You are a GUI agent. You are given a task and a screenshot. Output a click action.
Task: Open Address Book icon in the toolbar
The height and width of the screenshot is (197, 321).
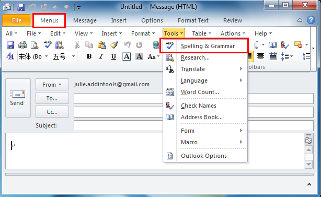pos(273,45)
